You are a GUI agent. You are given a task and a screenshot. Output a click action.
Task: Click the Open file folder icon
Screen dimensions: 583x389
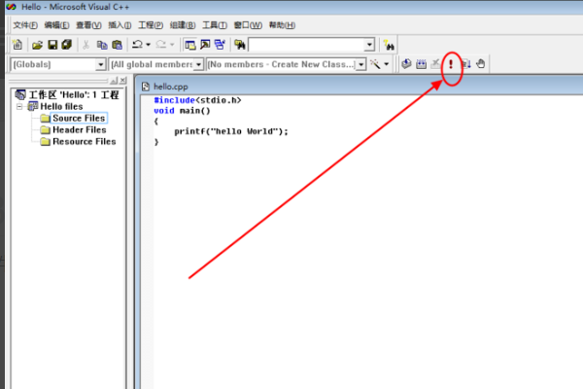(37, 45)
